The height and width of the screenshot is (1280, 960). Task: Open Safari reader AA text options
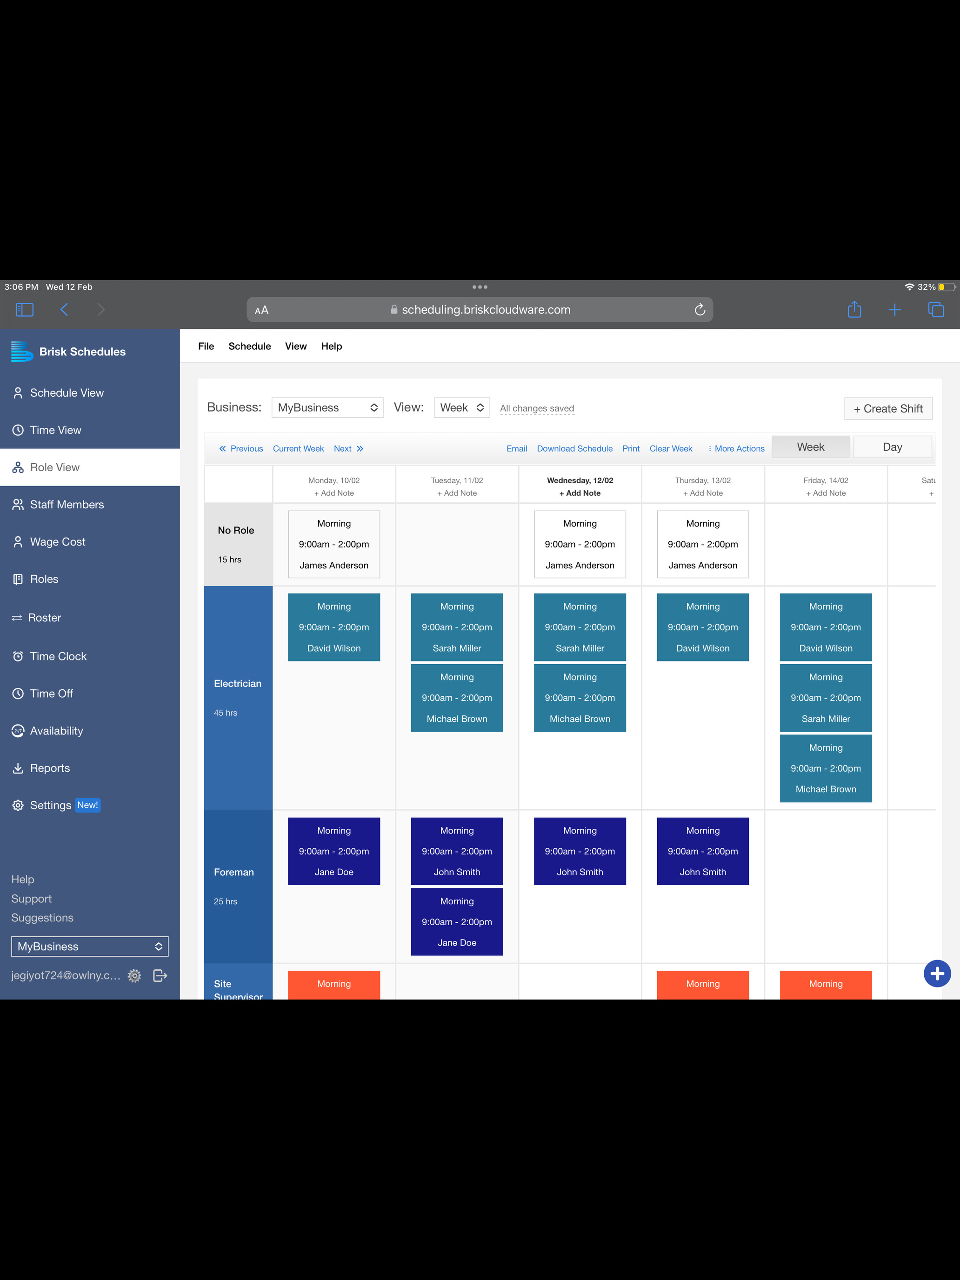click(261, 310)
